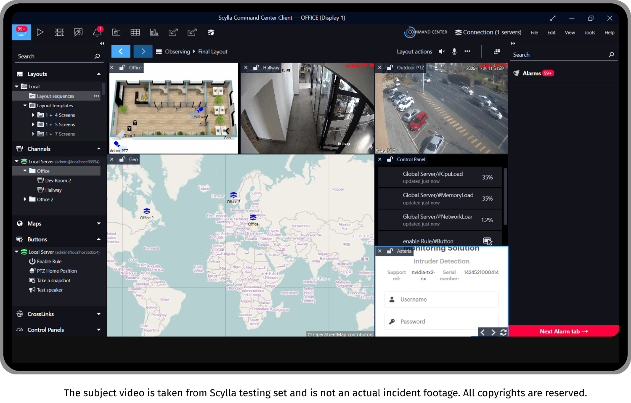Open the View menu
Image resolution: width=631 pixels, height=403 pixels.
570,32
